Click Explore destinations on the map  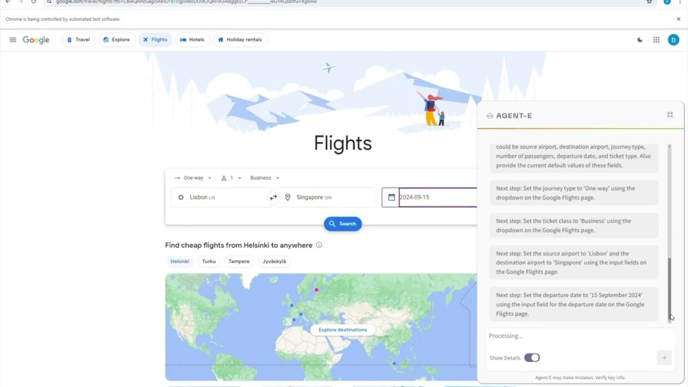click(343, 329)
